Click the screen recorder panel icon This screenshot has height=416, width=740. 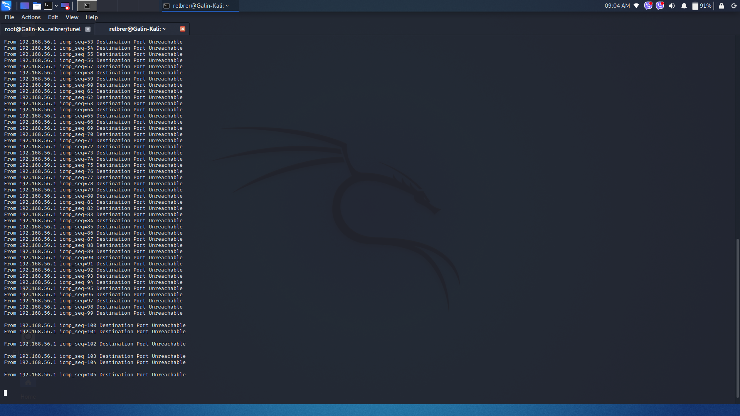point(65,6)
